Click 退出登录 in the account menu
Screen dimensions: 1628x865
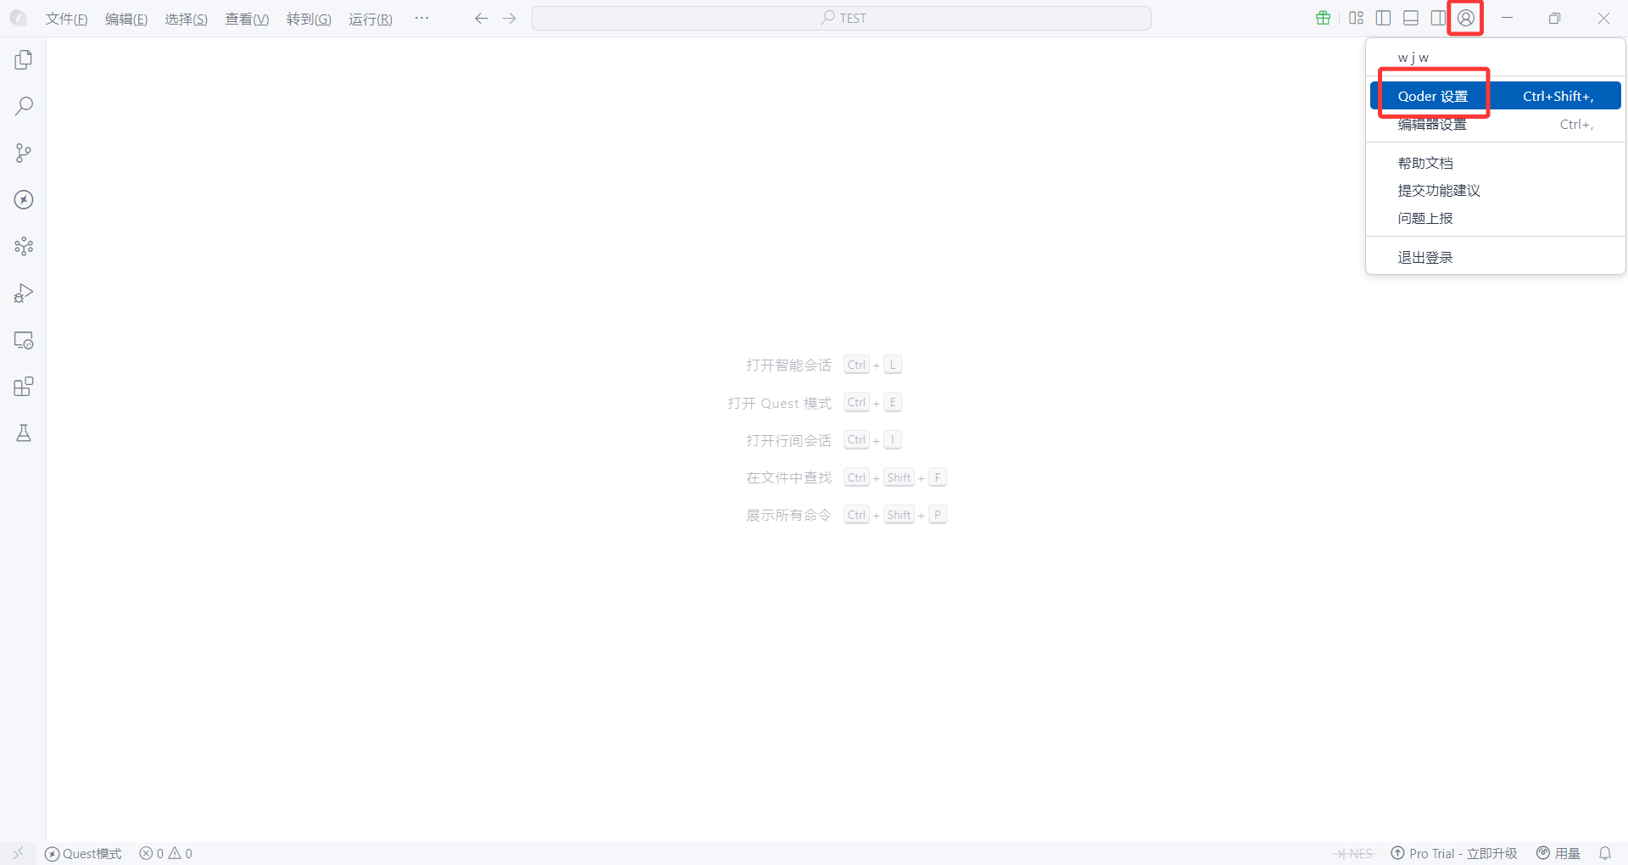[1425, 256]
